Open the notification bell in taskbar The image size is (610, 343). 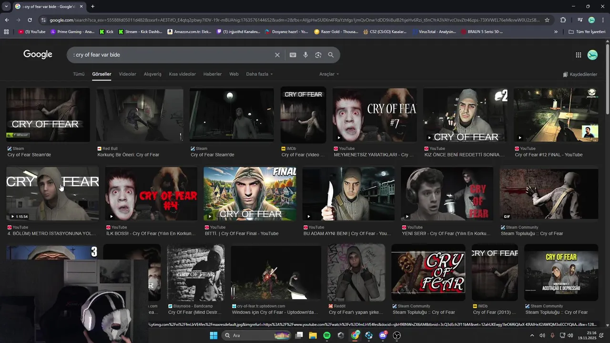tap(601, 335)
